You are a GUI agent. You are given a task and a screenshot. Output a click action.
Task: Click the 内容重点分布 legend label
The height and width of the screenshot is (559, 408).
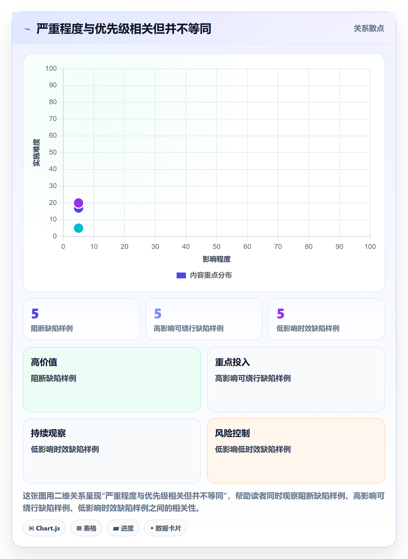click(x=211, y=275)
